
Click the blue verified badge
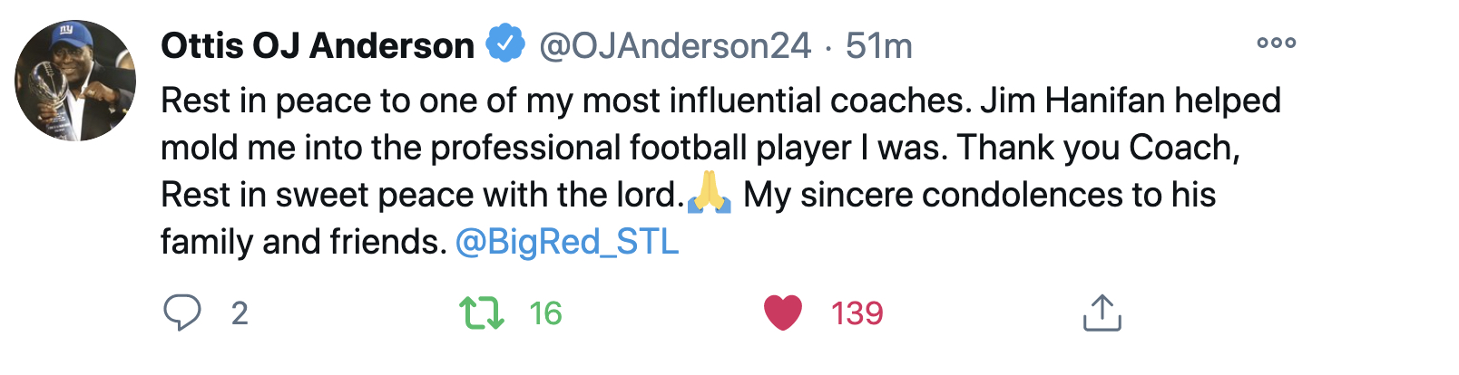(505, 44)
